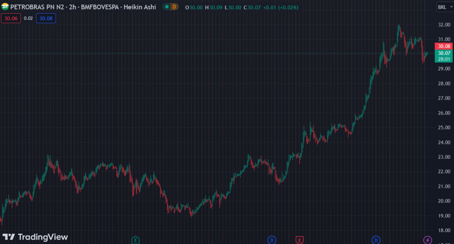Screen dimensions: 454x244
Task: Click the 28.00 price scale label
Action: pos(444,84)
